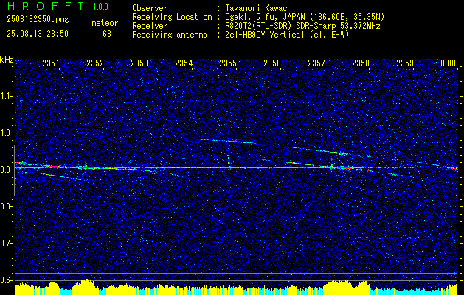This screenshot has width=464, height=295.
Task: Click the 0.9 frequency axis label
Action: (6, 170)
